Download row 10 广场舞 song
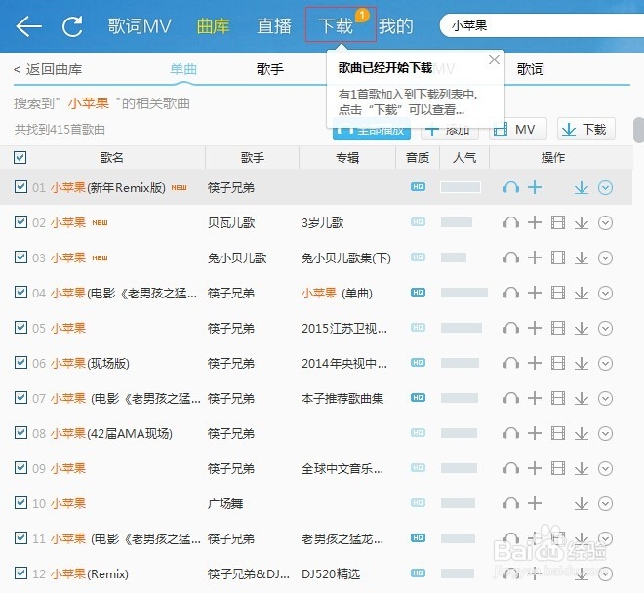The width and height of the screenshot is (644, 593). tap(582, 504)
